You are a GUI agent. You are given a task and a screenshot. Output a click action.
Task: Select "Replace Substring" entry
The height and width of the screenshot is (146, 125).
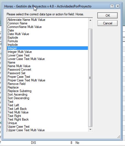click(x=20, y=91)
